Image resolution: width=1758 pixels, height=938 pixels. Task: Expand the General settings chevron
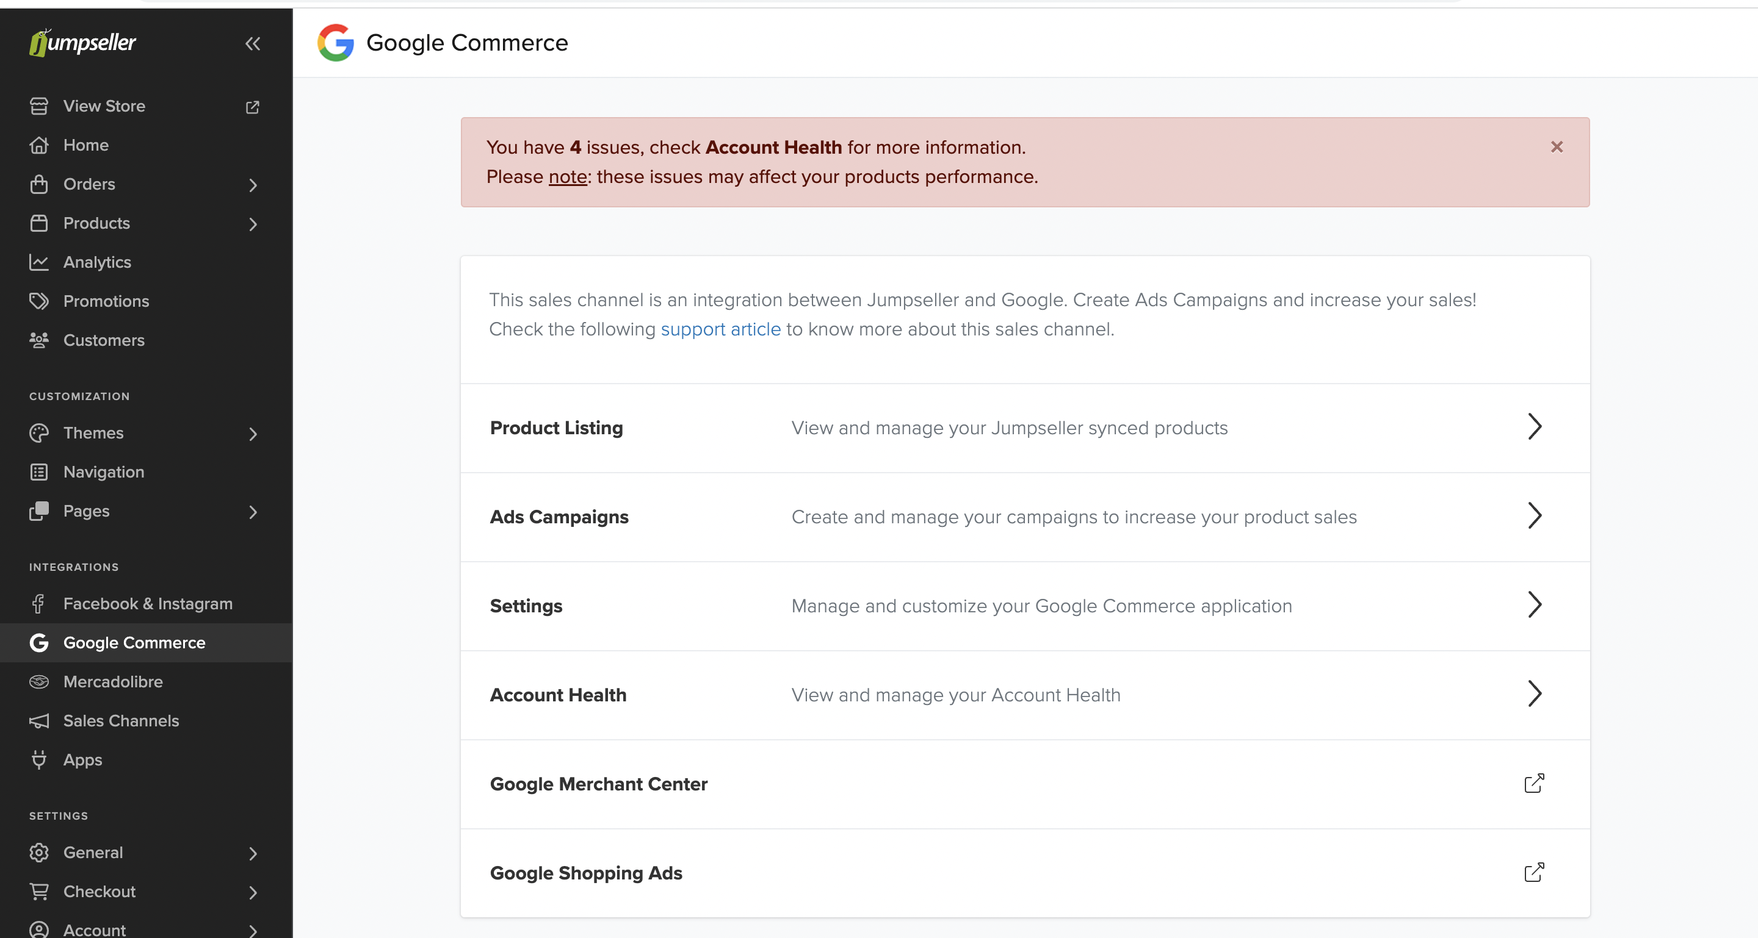click(253, 854)
